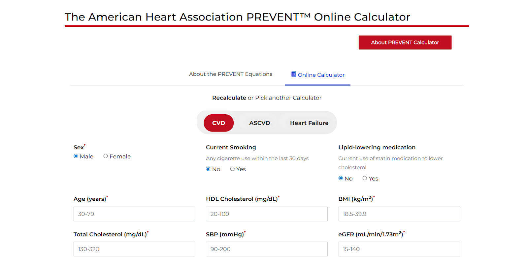Focus the Total Cholesterol input field
Image resolution: width=528 pixels, height=257 pixels.
coord(134,249)
